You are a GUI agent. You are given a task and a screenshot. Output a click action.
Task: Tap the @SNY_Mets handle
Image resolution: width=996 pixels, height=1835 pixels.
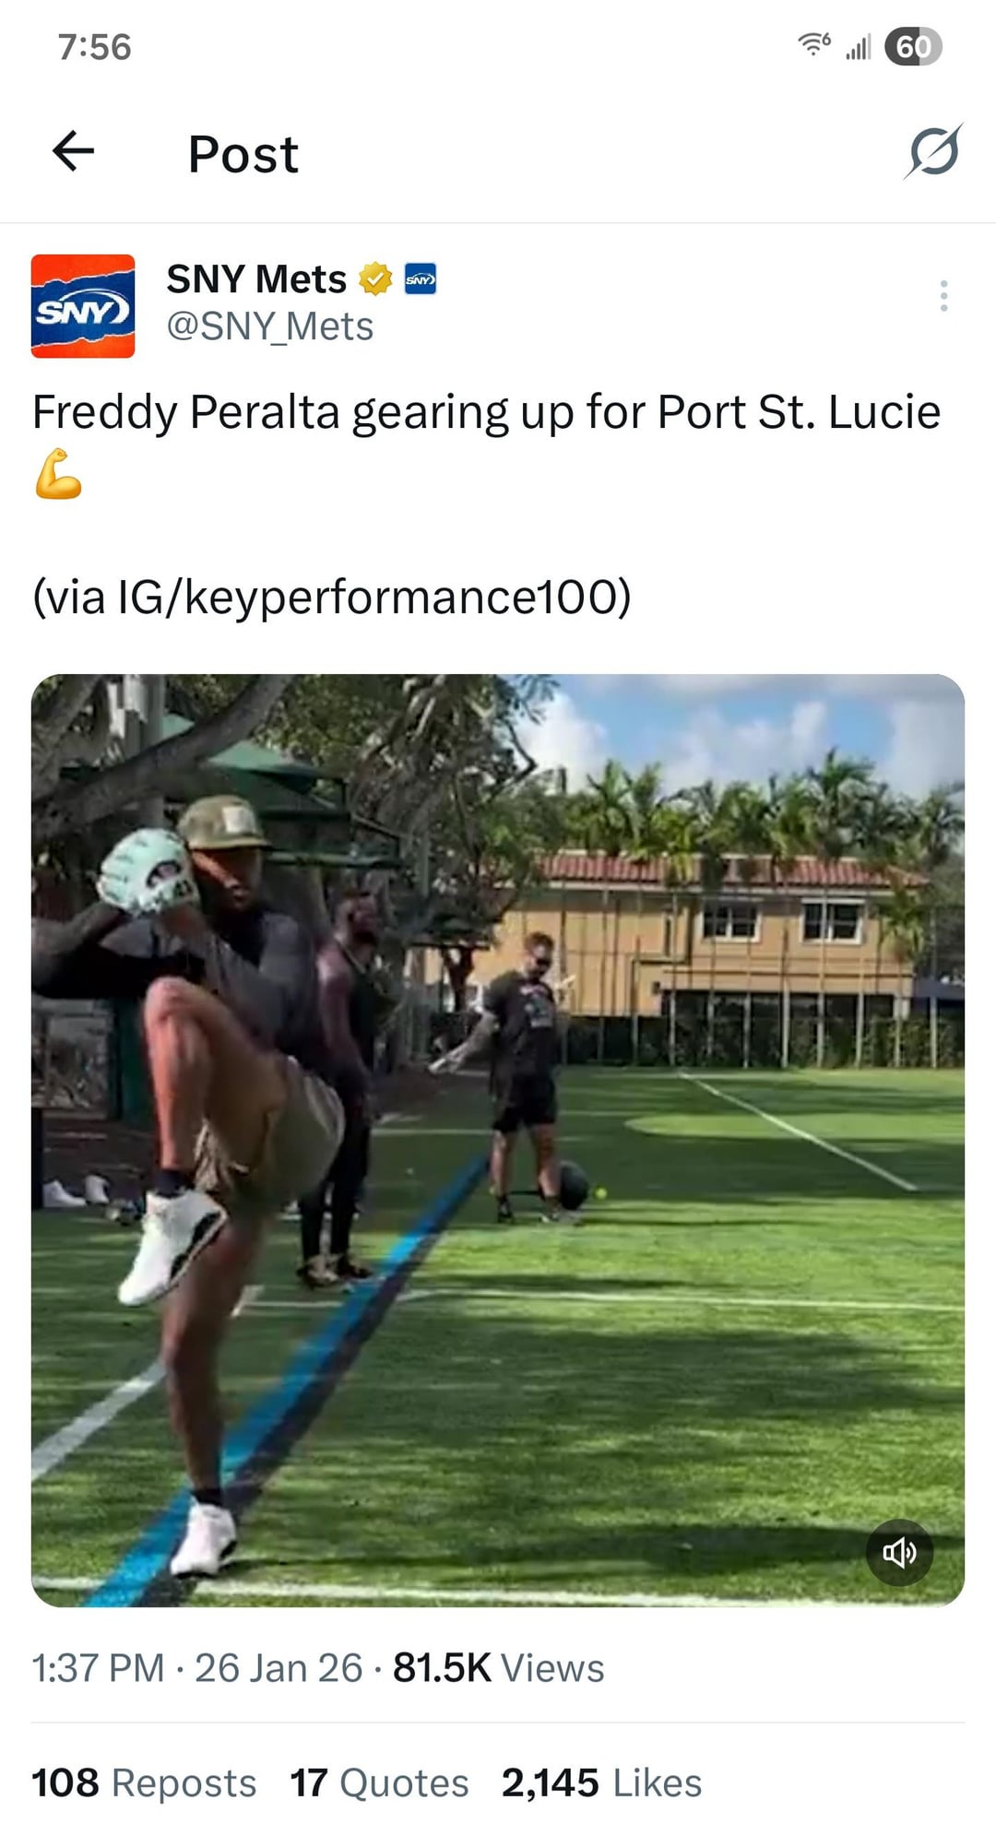(270, 326)
